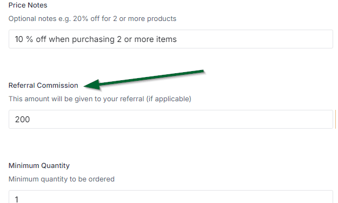
Task: Place cursor on value 1 in Minimum Quantity
Action: click(x=17, y=199)
